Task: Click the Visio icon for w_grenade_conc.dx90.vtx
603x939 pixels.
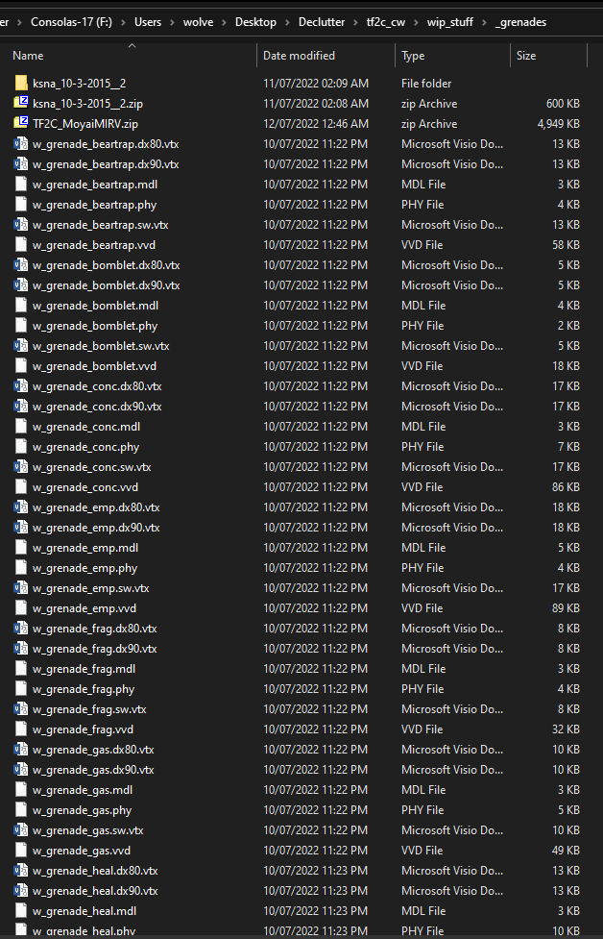Action: (21, 406)
